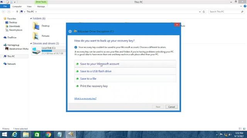247x138 pixels.
Task: Click the Up one level arrow
Action: [x=17, y=12]
